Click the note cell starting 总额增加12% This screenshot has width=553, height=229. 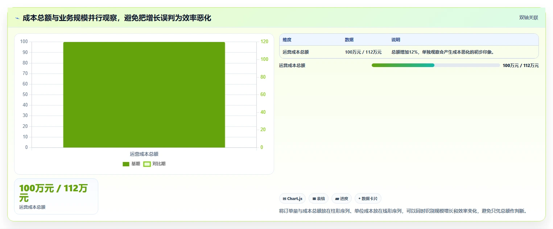click(443, 52)
